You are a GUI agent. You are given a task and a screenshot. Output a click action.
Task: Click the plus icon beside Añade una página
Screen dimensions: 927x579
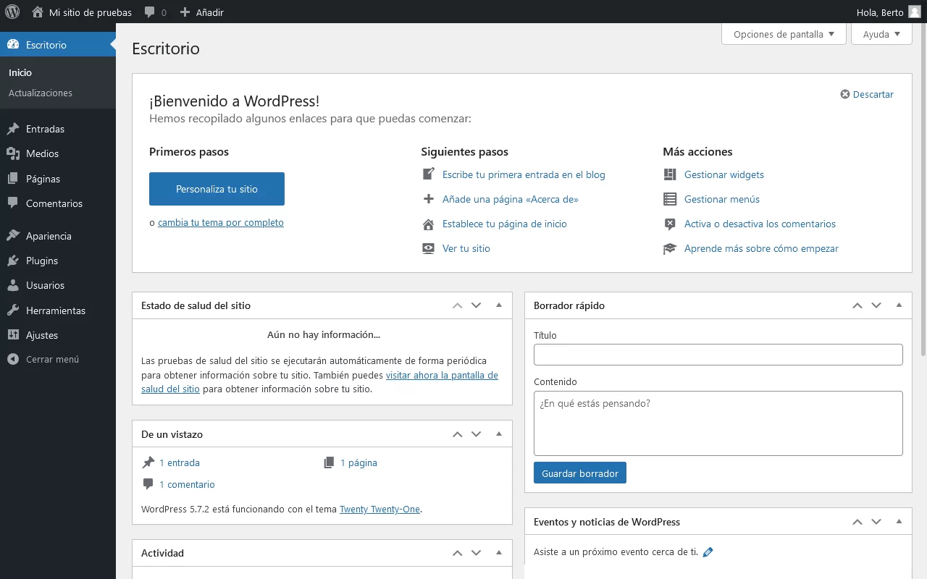pyautogui.click(x=428, y=199)
